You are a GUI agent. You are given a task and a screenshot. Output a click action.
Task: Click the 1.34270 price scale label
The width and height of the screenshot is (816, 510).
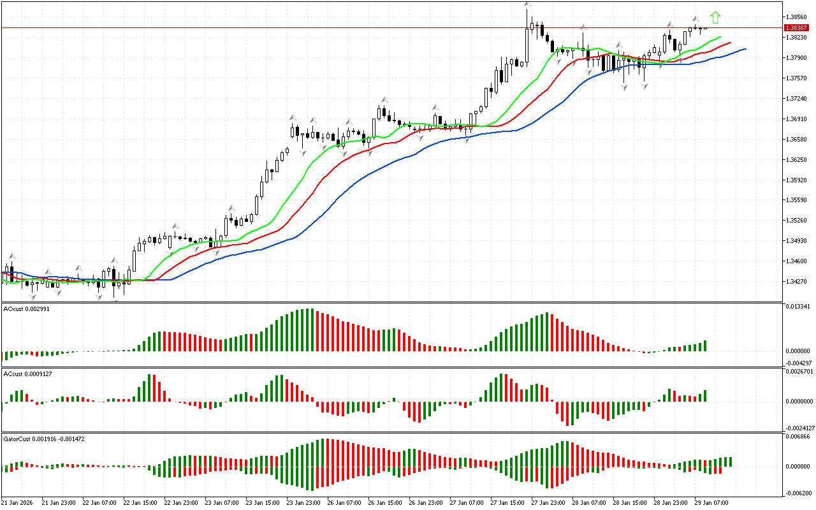point(797,281)
